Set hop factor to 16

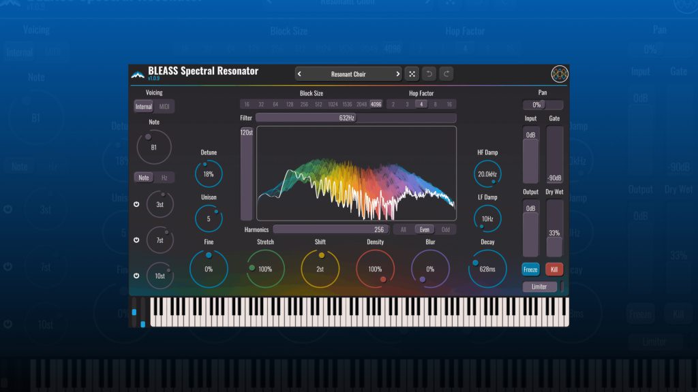449,104
